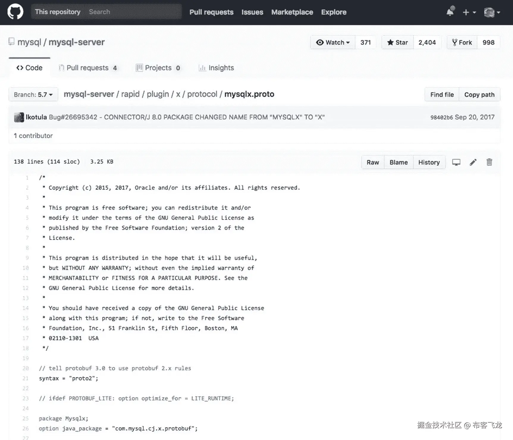The image size is (513, 440).
Task: Switch to the Code tab
Action: click(29, 68)
